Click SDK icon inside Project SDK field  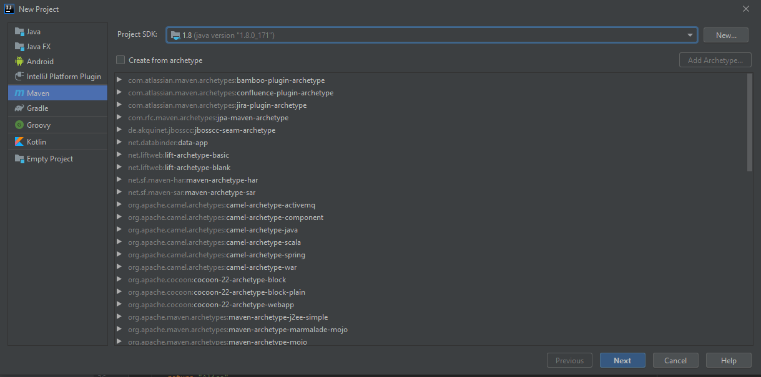coord(175,36)
